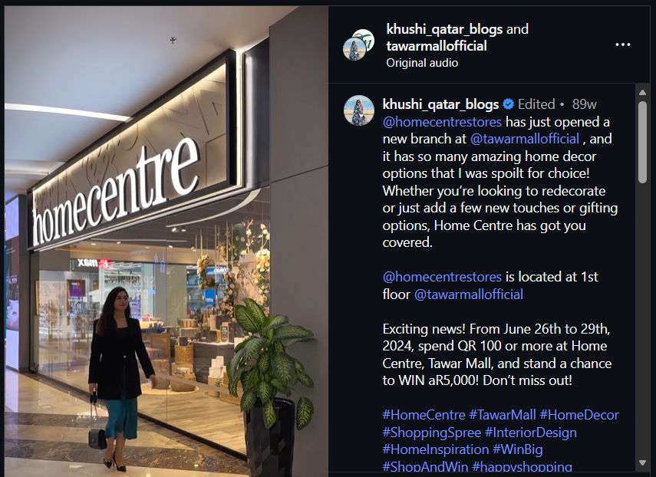Open khushi_qatar_blogs profile from header
This screenshot has width=656, height=477.
(x=444, y=29)
